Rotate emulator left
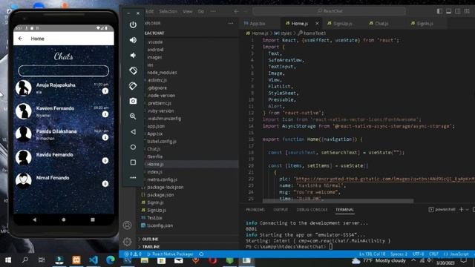 click(133, 70)
